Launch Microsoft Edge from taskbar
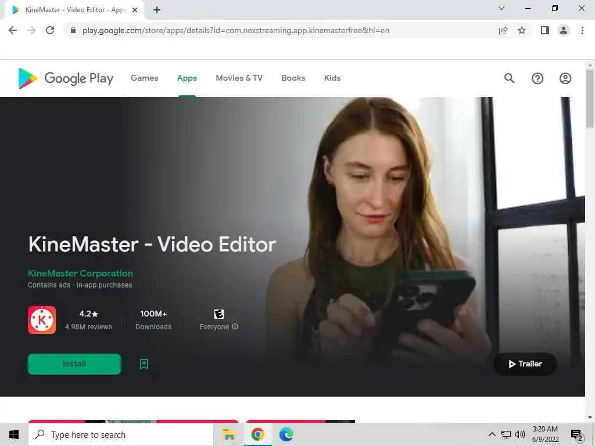This screenshot has height=446, width=595. pos(286,434)
